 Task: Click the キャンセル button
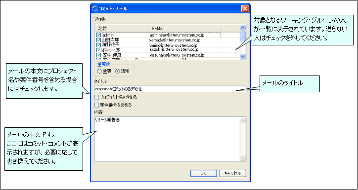[x=233, y=173]
